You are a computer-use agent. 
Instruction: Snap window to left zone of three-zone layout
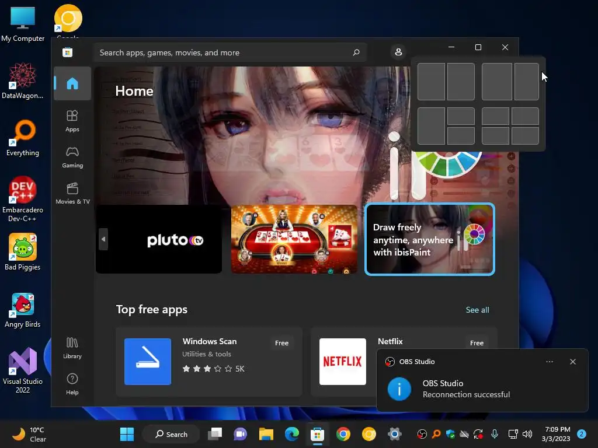coord(432,126)
